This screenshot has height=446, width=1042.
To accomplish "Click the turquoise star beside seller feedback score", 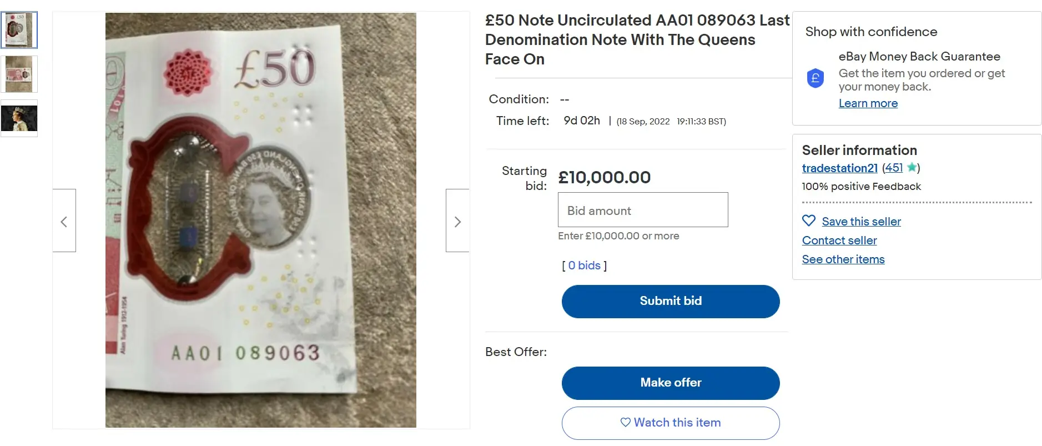I will (910, 168).
